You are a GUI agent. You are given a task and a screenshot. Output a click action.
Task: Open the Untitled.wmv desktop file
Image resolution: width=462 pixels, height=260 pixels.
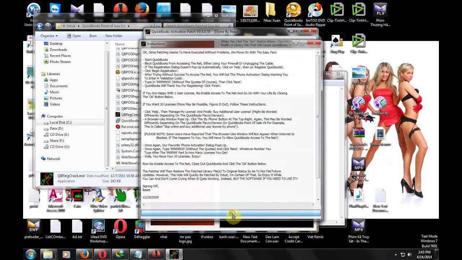click(x=380, y=136)
